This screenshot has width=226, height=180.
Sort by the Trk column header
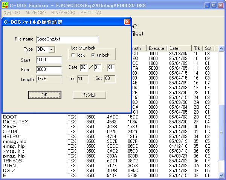(197, 48)
